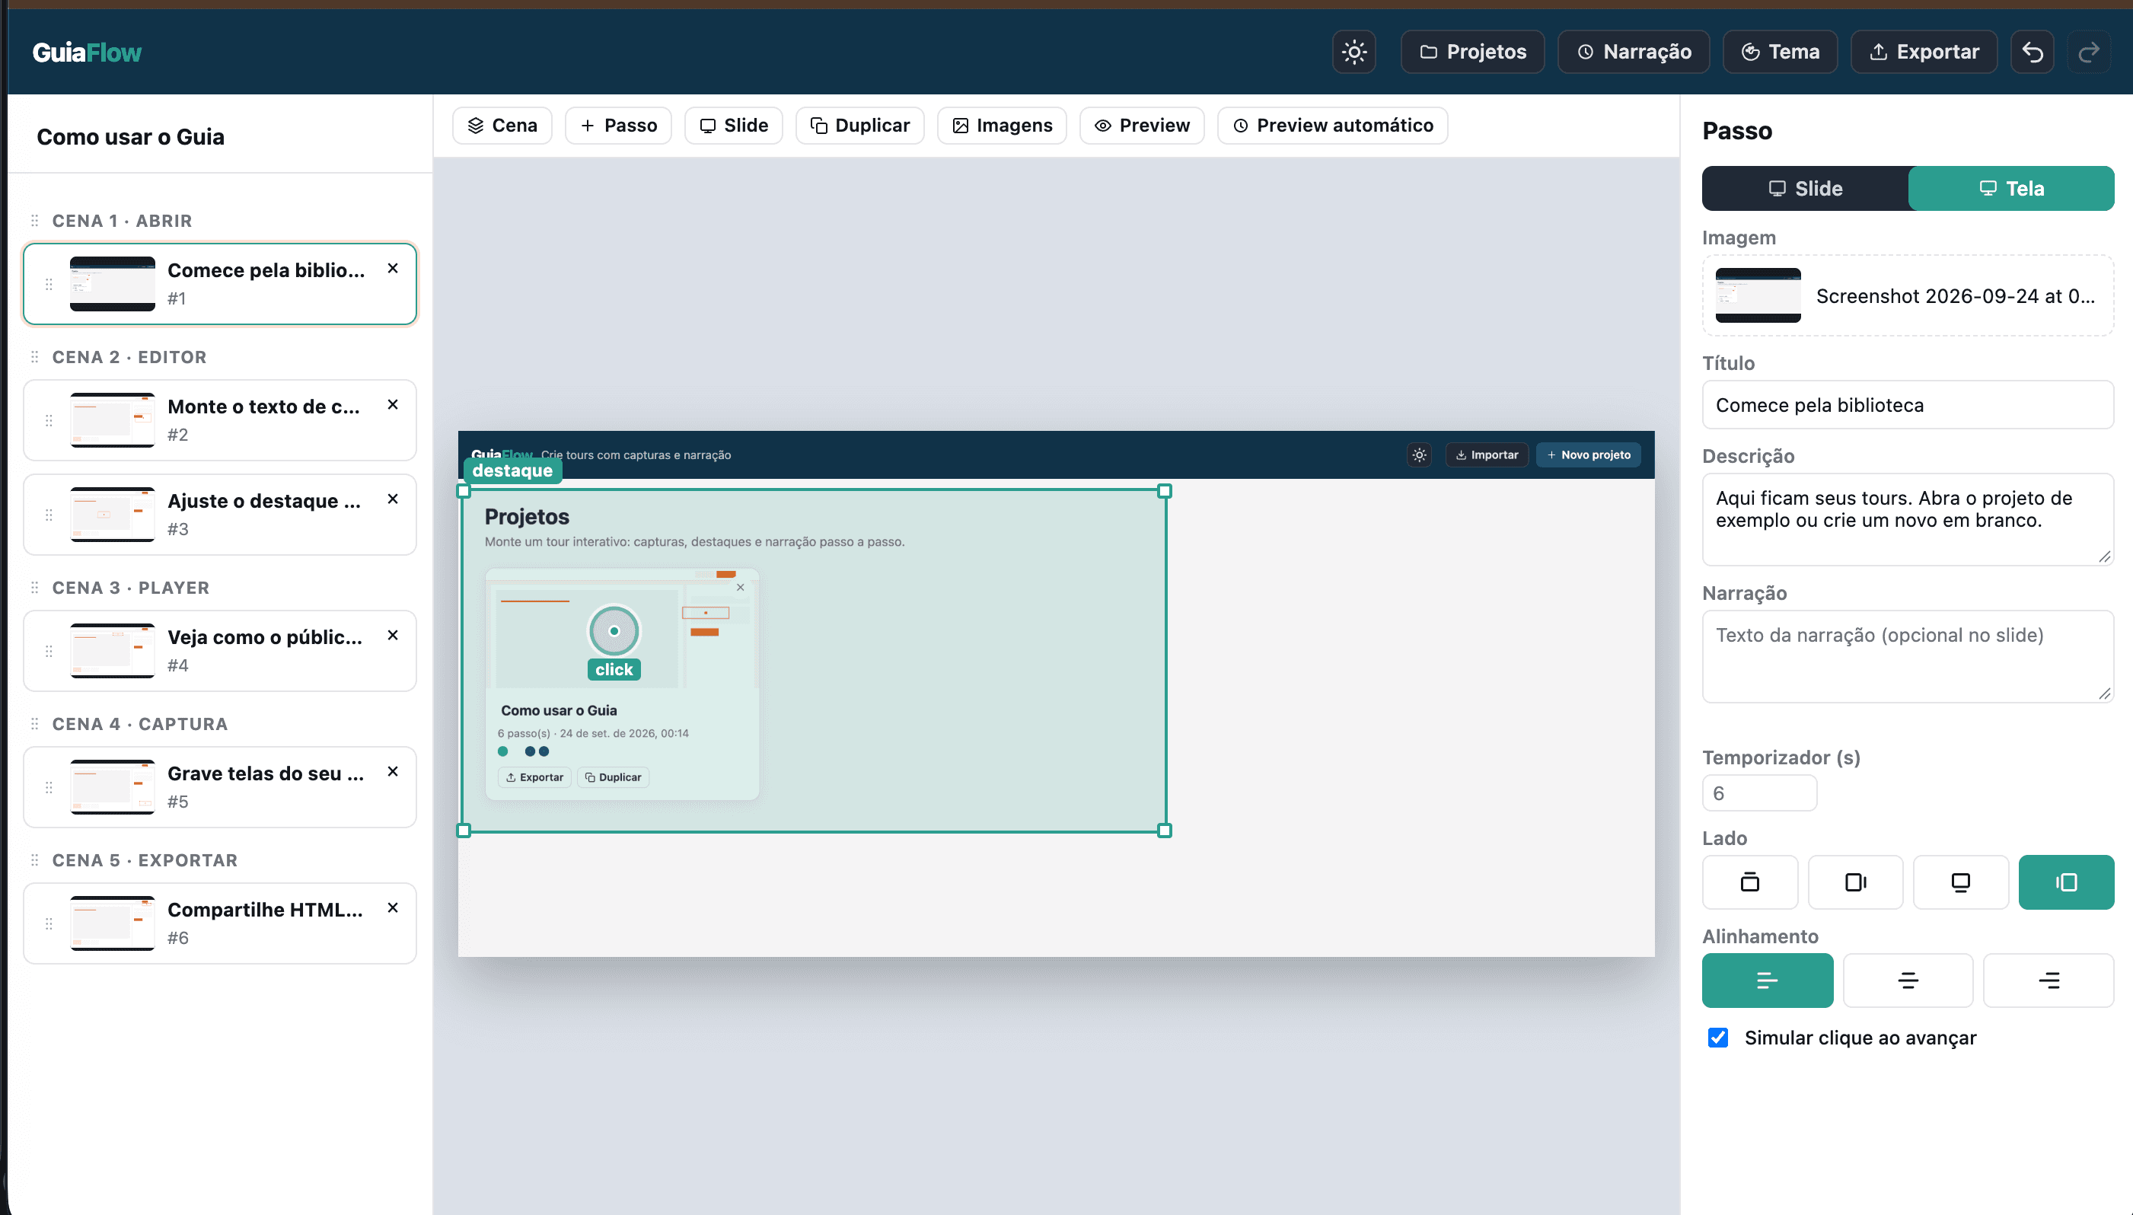Open the Projetos folder button
This screenshot has width=2133, height=1215.
pyautogui.click(x=1471, y=52)
